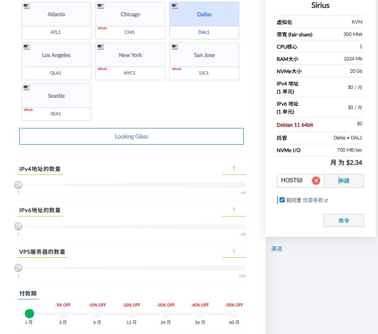Select the Chicago CHI1 location

130,20
